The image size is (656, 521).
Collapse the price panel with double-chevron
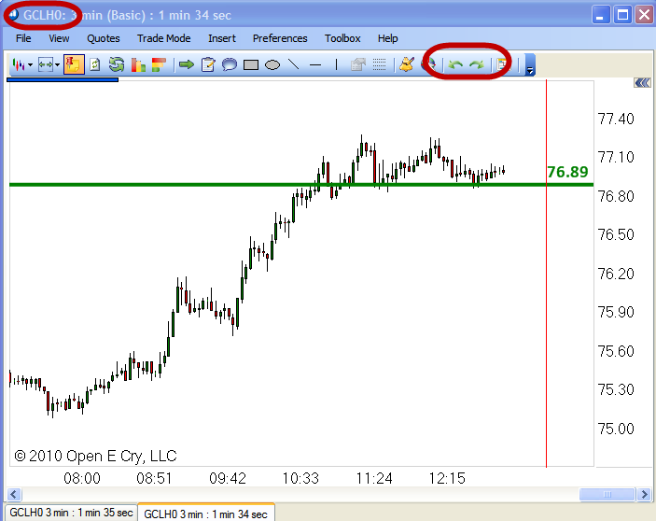click(642, 83)
